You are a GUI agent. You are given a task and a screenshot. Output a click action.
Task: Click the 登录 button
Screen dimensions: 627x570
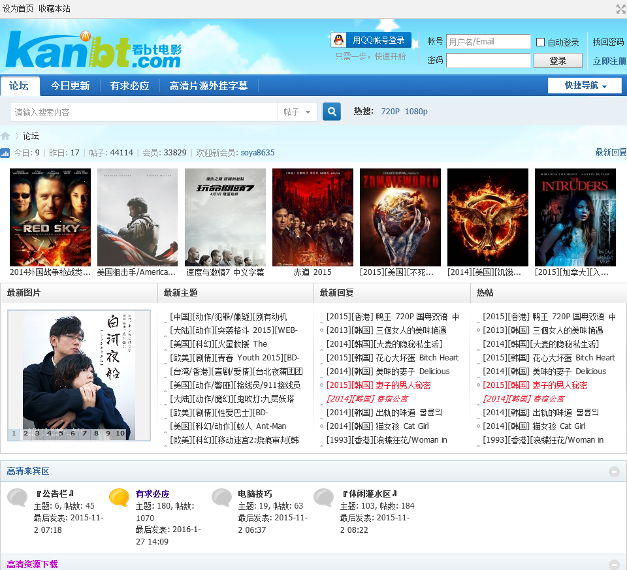point(558,60)
